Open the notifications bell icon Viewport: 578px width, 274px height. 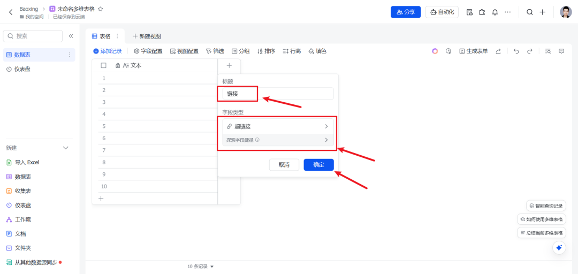495,12
